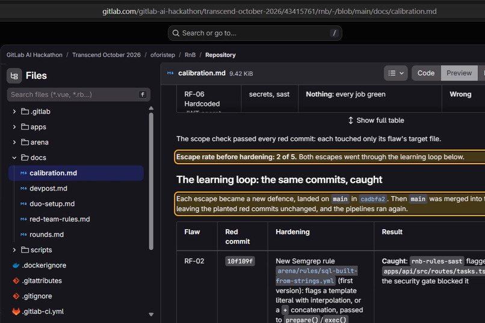Click the folder icon of .gitlab
Image resolution: width=485 pixels, height=323 pixels.
25,112
